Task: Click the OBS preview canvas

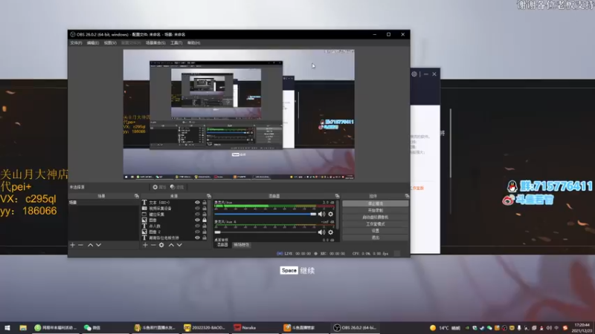Action: (239, 114)
